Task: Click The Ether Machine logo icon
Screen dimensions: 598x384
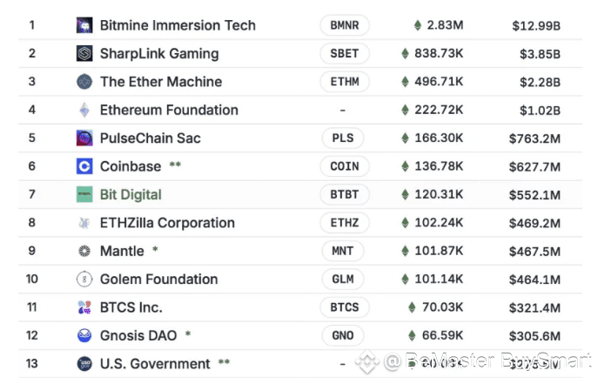Action: (84, 82)
